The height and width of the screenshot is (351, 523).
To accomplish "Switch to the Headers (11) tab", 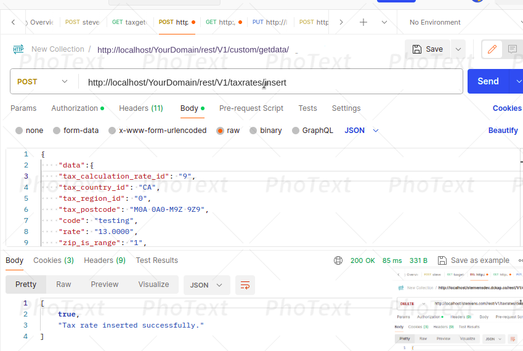I will tap(140, 108).
